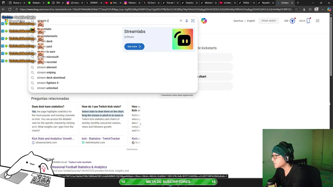Switch to the Momento TikTok tab
Viewport: 333px width, 187px height.
point(208,3)
